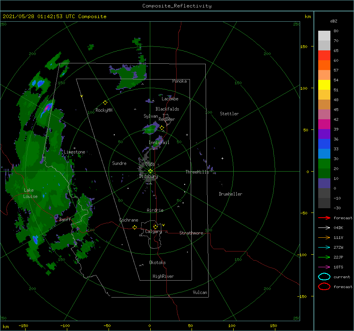Click the Okotoks label
Image resolution: width=354 pixels, height=331 pixels.
click(157, 263)
